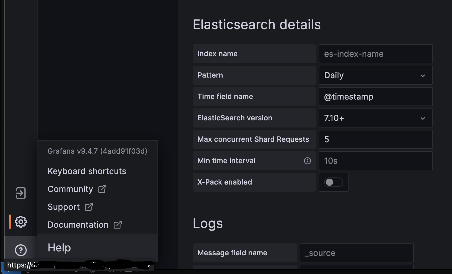The width and height of the screenshot is (452, 274).
Task: Select Help from the open menu
Action: pos(59,247)
